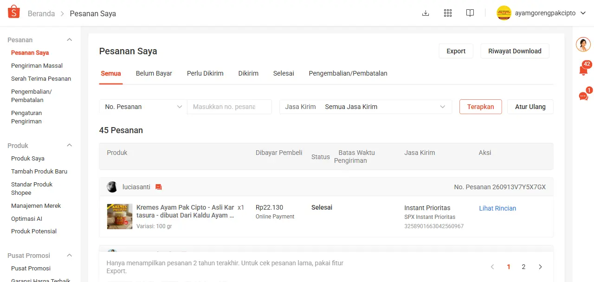Click luciasanti buyer avatar
The image size is (594, 282).
(x=112, y=187)
